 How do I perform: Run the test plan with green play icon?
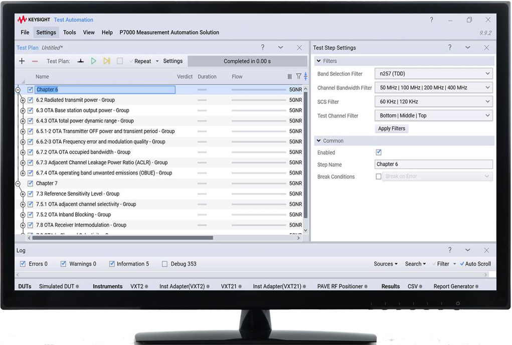pos(93,61)
